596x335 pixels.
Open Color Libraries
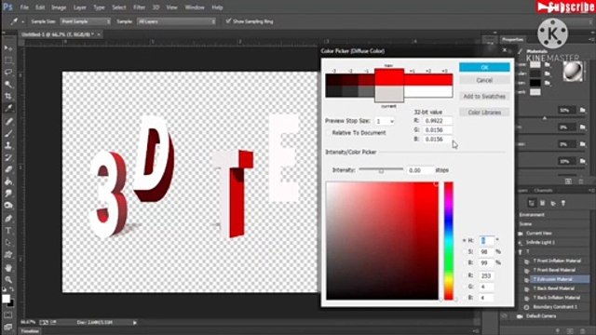click(484, 113)
